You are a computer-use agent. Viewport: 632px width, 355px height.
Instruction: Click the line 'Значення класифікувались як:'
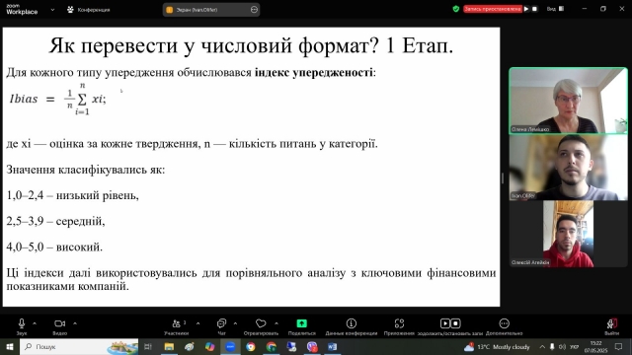coord(86,170)
